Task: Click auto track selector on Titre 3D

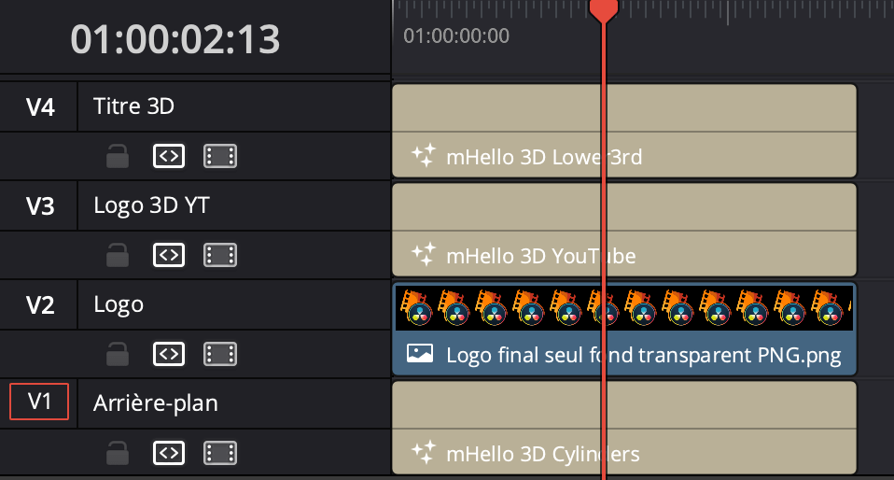Action: [168, 156]
